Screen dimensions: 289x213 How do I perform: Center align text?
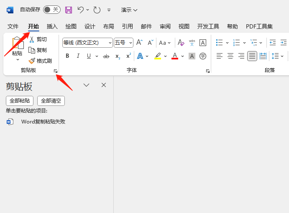click(x=230, y=56)
